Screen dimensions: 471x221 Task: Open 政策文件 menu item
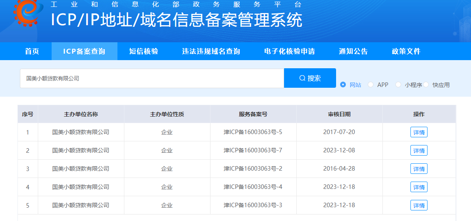click(x=406, y=51)
